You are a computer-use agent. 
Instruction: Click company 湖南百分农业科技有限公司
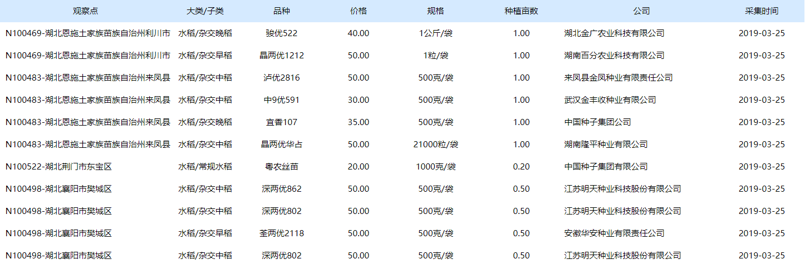click(614, 56)
